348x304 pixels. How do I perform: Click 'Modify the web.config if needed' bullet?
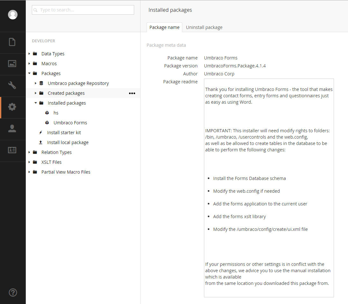pos(246,191)
